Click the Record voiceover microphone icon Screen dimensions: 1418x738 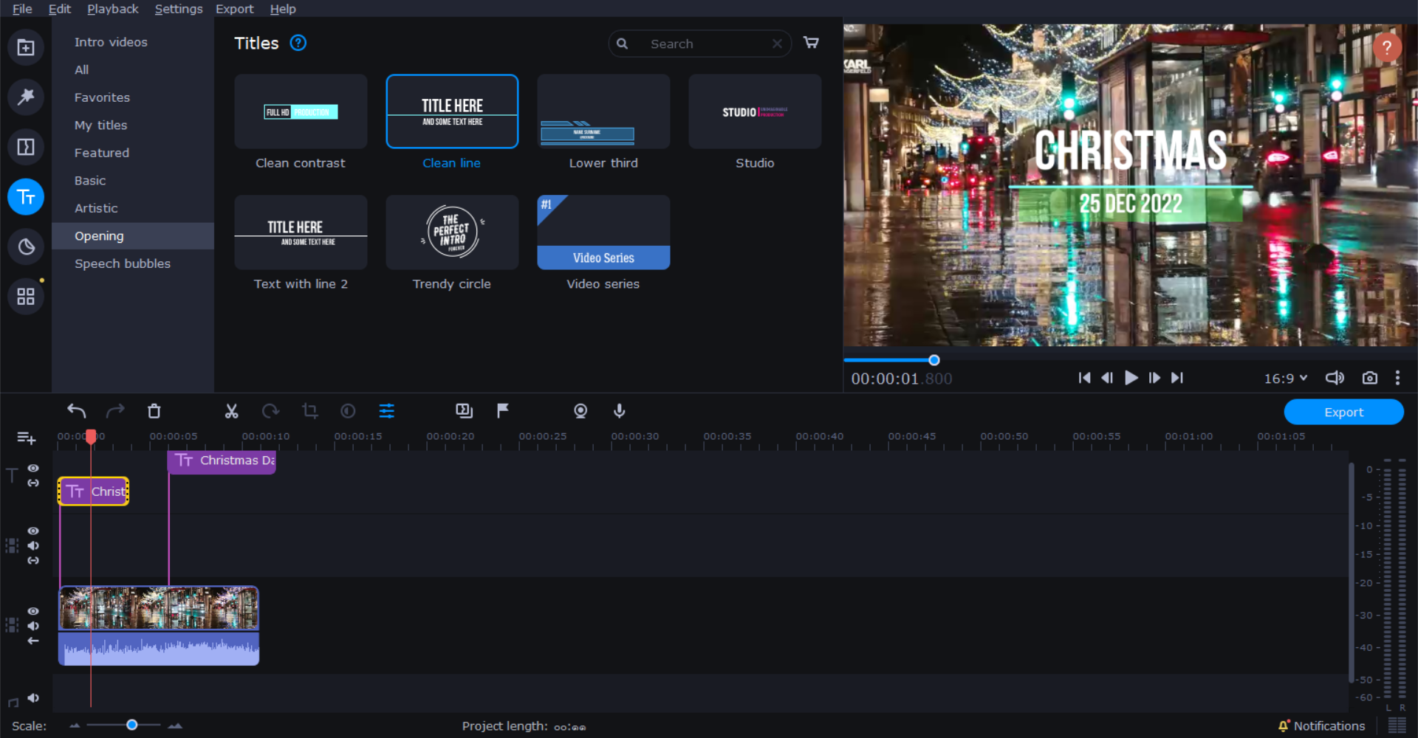(x=620, y=411)
